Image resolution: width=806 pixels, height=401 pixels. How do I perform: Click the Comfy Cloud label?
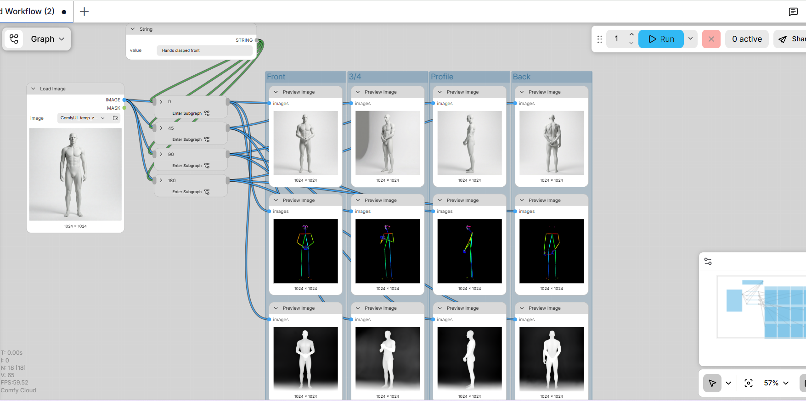[18, 390]
